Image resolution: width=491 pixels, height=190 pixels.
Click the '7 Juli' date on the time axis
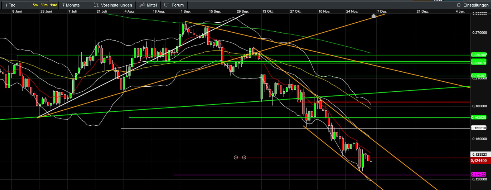[x=72, y=11]
